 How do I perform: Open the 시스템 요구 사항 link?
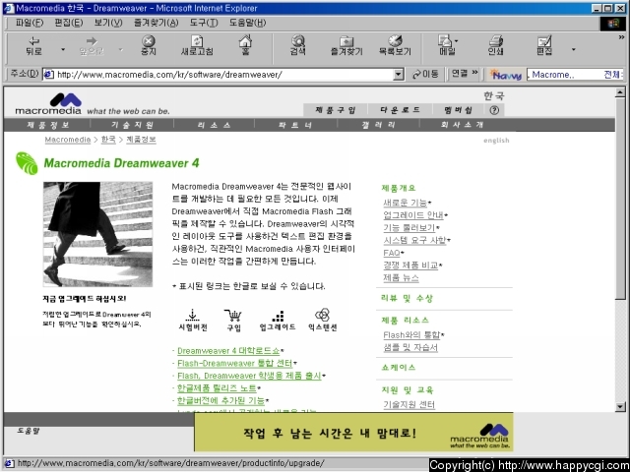pos(414,240)
